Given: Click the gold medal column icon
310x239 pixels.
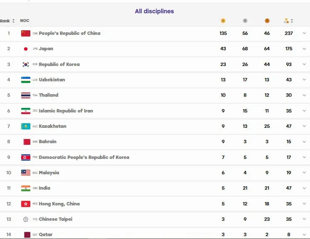Looking at the screenshot, I should [x=223, y=21].
